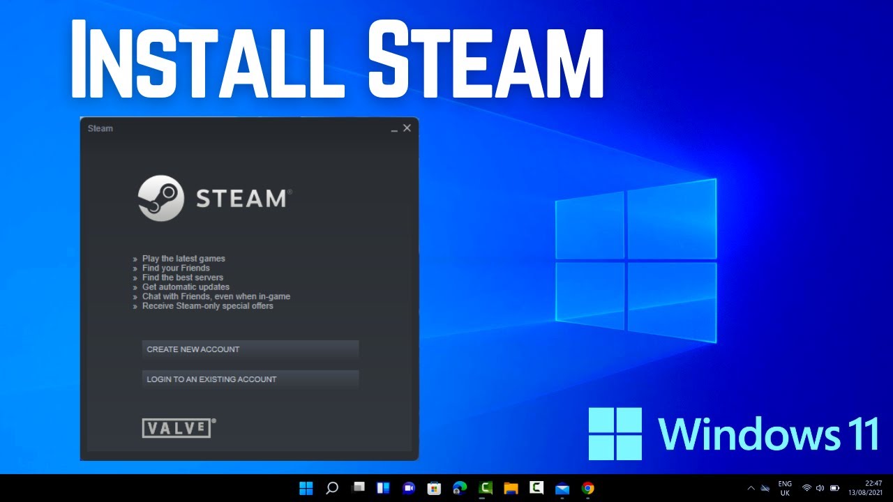Open Microsoft Store from the taskbar
Screen dimensions: 893x502
pyautogui.click(x=434, y=487)
